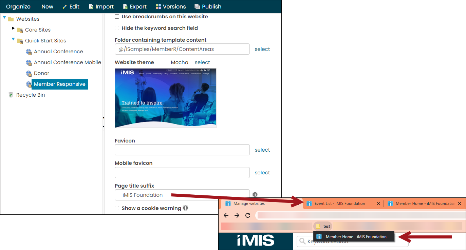Viewport: 466px width, 250px height.
Task: Click the template content folder field
Action: coord(182,49)
